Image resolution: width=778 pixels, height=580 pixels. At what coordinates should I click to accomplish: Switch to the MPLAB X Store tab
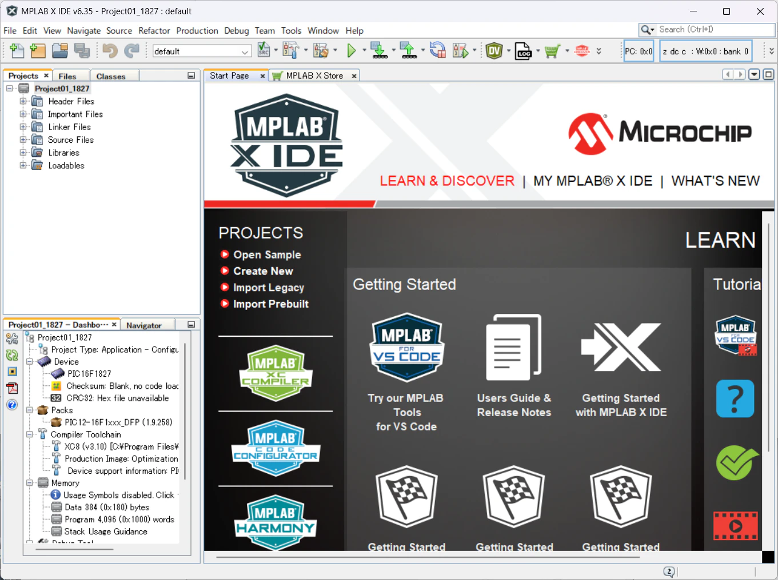(314, 75)
